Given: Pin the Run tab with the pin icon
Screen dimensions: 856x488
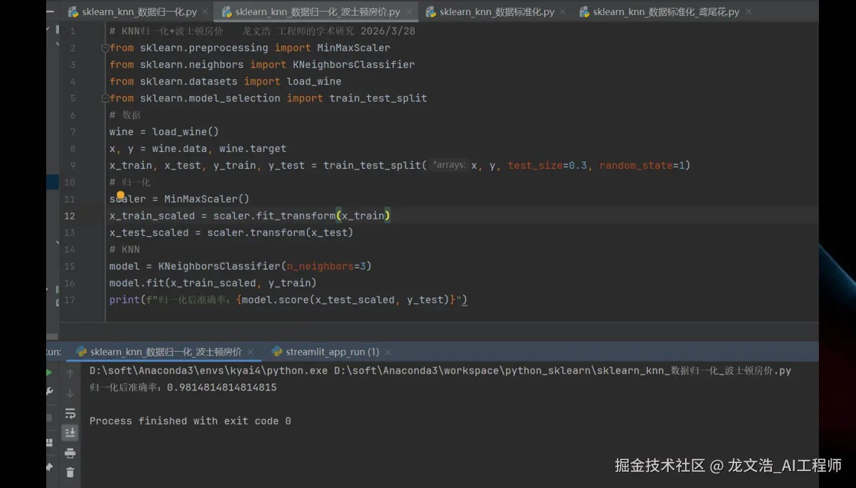Looking at the screenshot, I should [50, 467].
